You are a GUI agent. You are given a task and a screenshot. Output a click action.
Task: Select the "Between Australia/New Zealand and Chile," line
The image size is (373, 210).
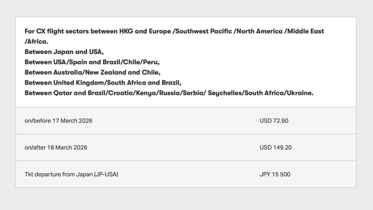pos(93,72)
